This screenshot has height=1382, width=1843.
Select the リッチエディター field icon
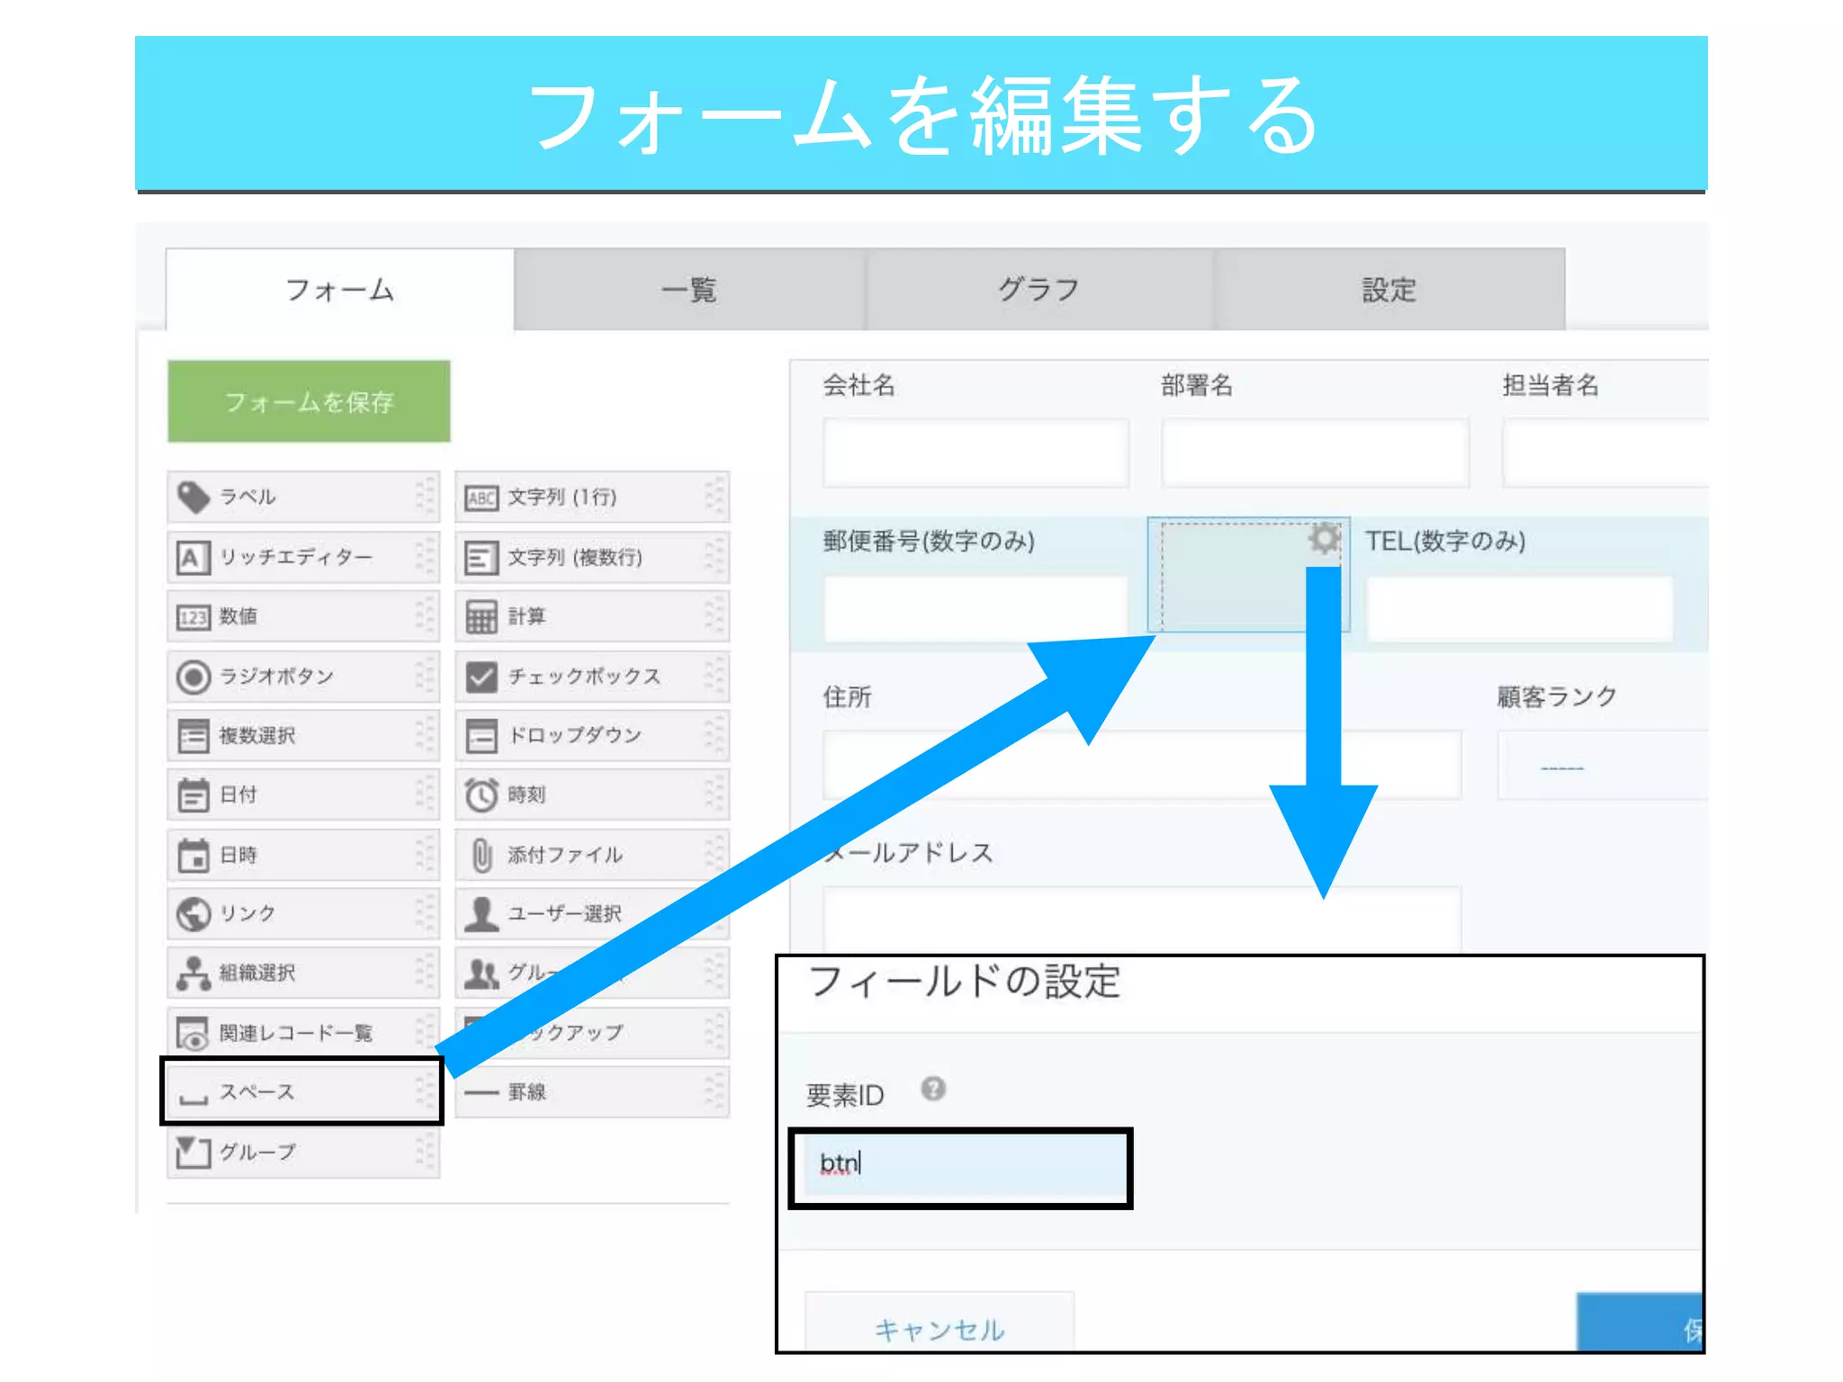(193, 557)
